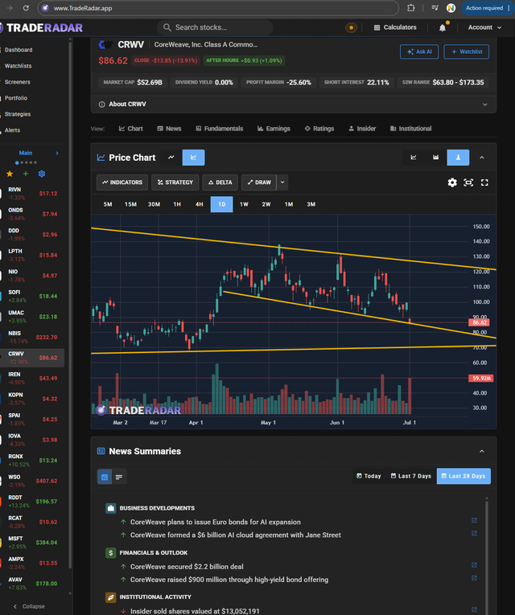515x615 pixels.
Task: Select NBIS in the watchlist
Action: pos(32,337)
